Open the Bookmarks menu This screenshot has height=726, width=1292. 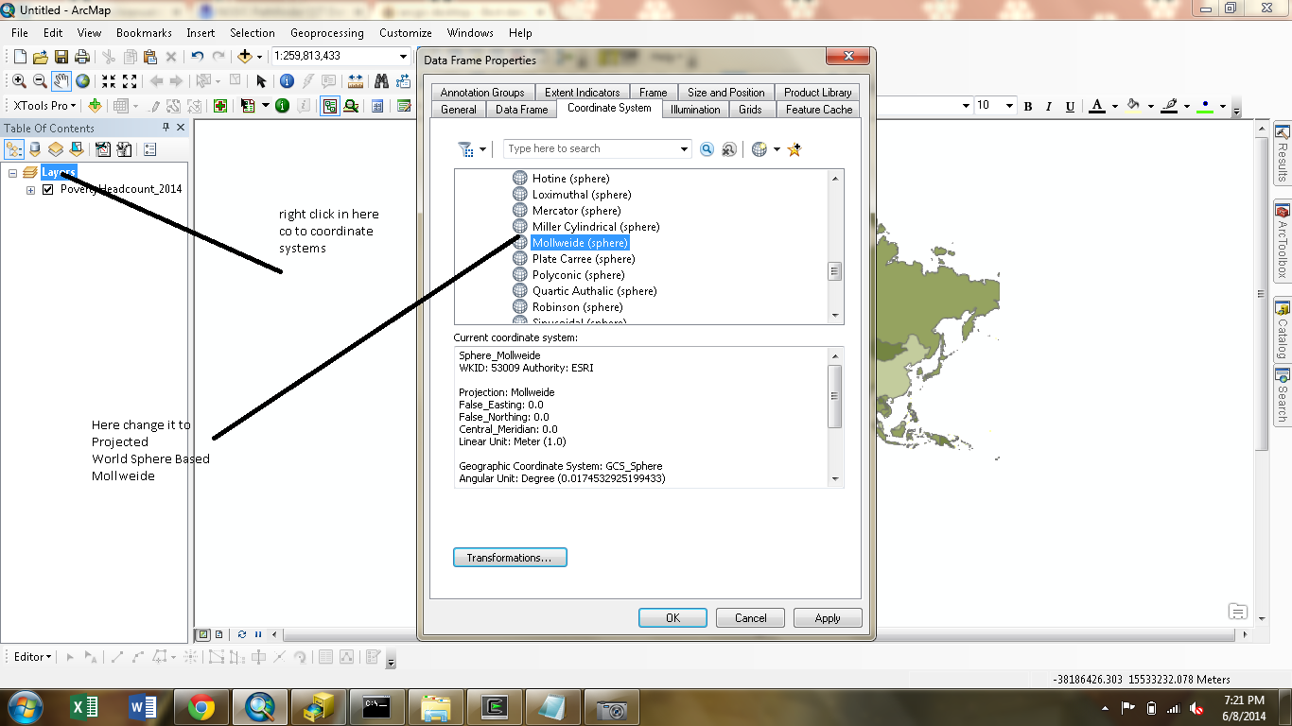pyautogui.click(x=144, y=32)
